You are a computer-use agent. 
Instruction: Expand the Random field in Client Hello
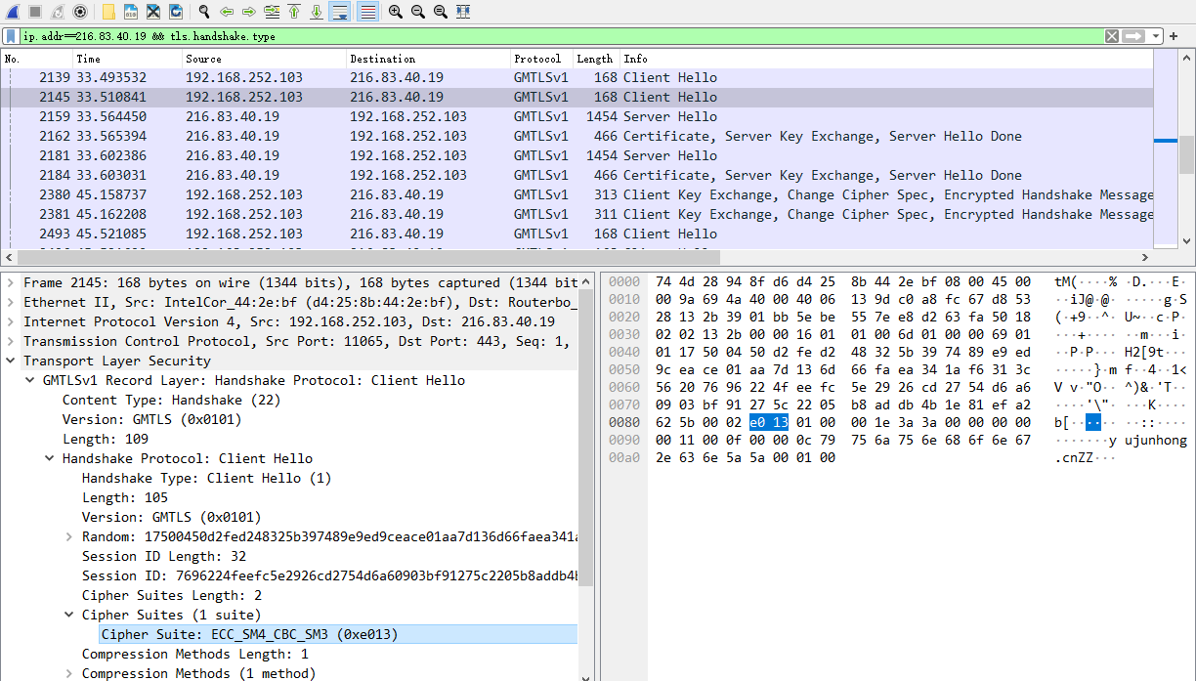pyautogui.click(x=69, y=536)
